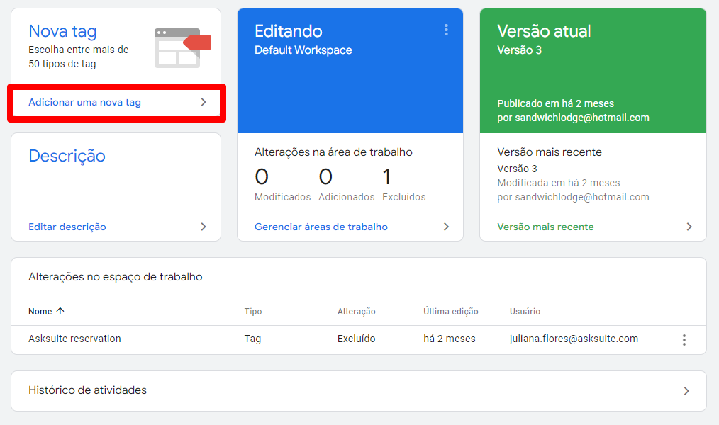719x425 pixels.
Task: Select the Asksuite reservation row
Action: click(x=359, y=339)
